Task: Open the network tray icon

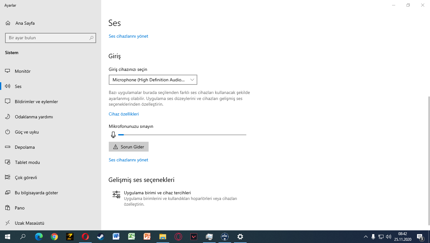Action: pyautogui.click(x=381, y=237)
